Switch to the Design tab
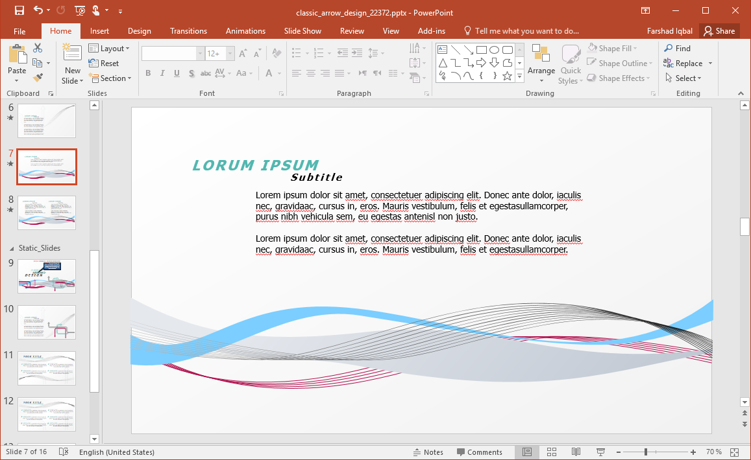Viewport: 751px width, 460px height. click(139, 31)
